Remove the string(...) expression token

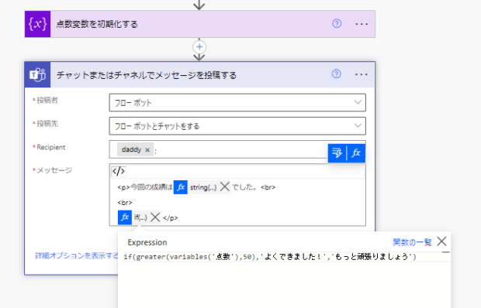point(224,187)
